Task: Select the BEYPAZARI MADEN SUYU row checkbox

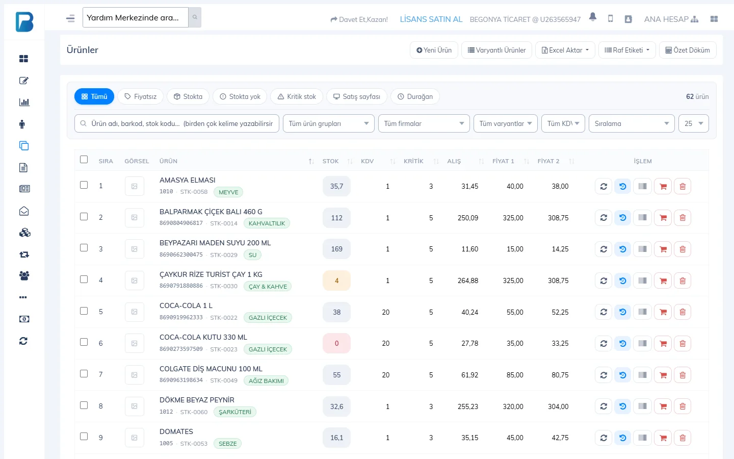Action: pos(84,248)
